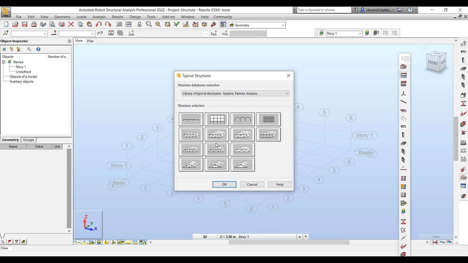Click the ViewCube FRONT face

click(433, 63)
